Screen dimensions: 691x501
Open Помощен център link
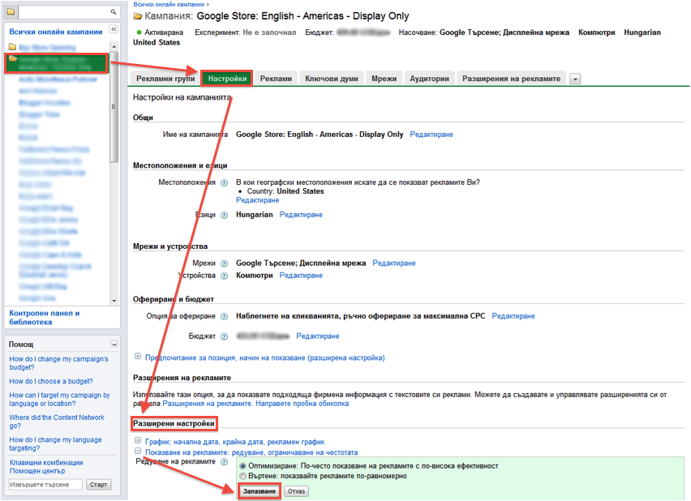coord(37,471)
